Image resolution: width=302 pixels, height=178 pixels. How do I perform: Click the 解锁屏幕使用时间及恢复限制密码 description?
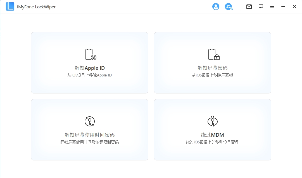tap(90, 142)
